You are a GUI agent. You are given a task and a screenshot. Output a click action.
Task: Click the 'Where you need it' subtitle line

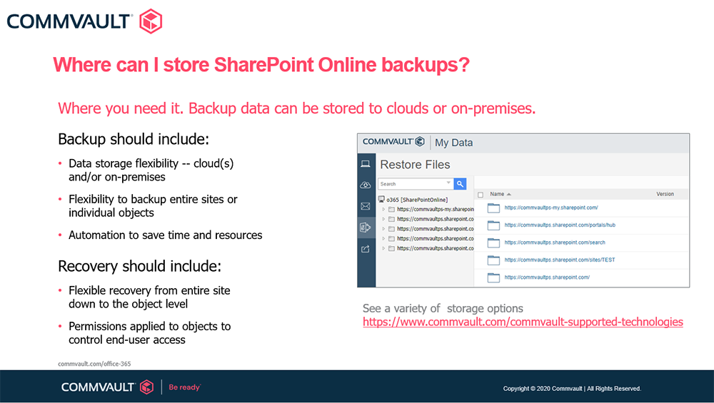(x=297, y=108)
